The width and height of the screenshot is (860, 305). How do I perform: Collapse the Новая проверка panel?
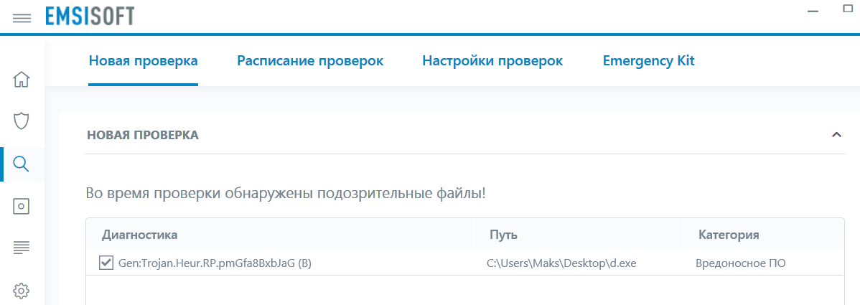[836, 135]
